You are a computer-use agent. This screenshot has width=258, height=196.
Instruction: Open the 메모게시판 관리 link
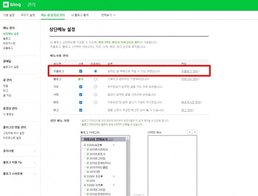pos(190,103)
